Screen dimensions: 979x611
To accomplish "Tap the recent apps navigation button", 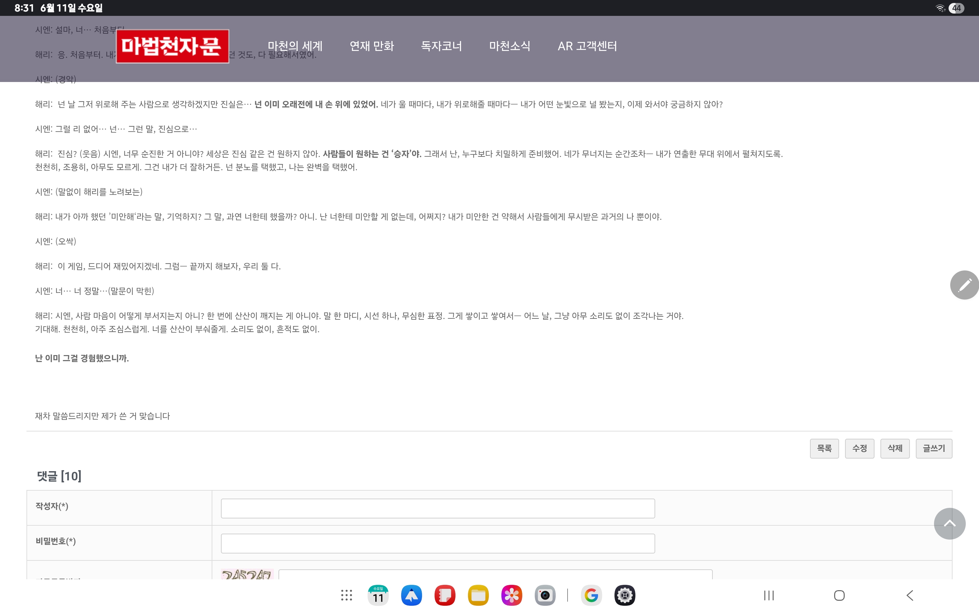I will [769, 595].
